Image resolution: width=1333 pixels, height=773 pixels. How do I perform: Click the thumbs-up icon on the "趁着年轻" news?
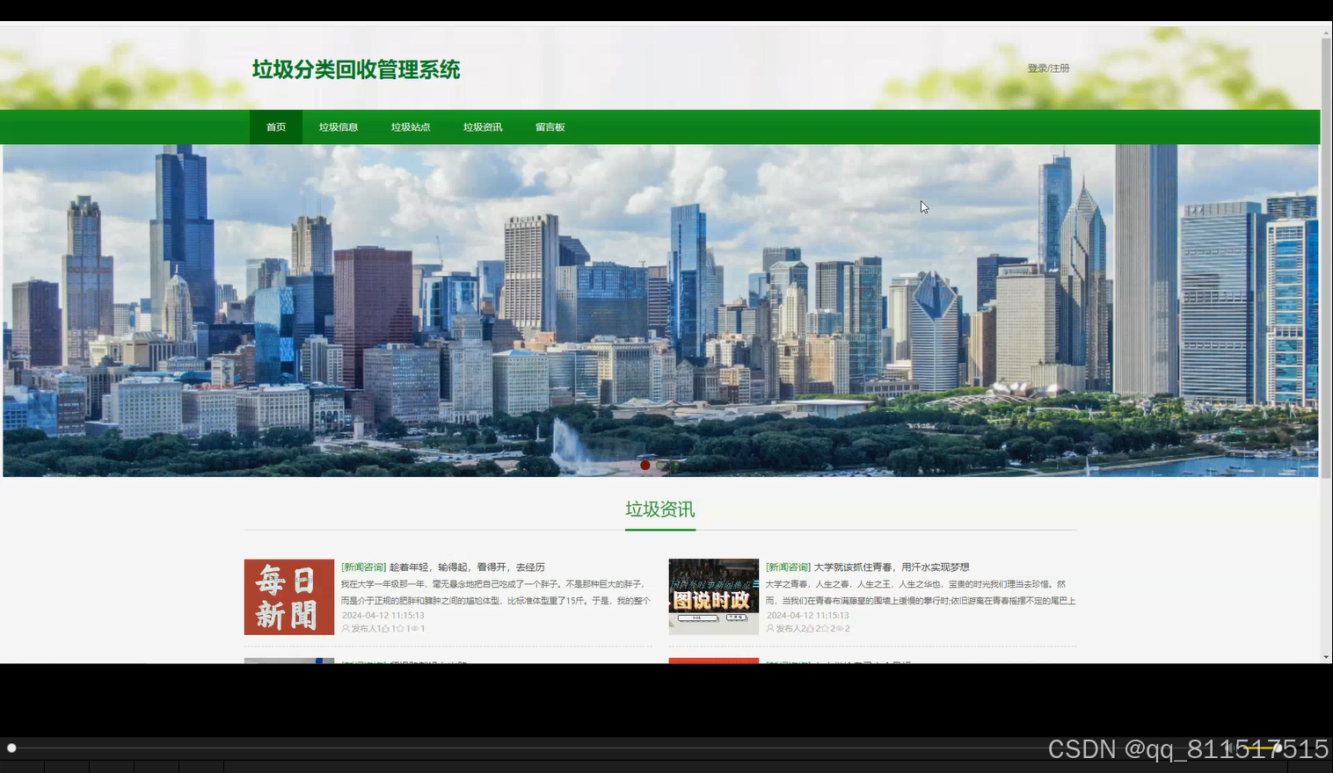[x=386, y=628]
